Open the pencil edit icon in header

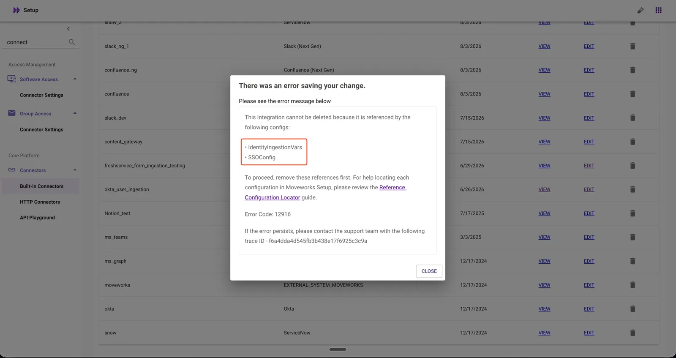coord(641,10)
